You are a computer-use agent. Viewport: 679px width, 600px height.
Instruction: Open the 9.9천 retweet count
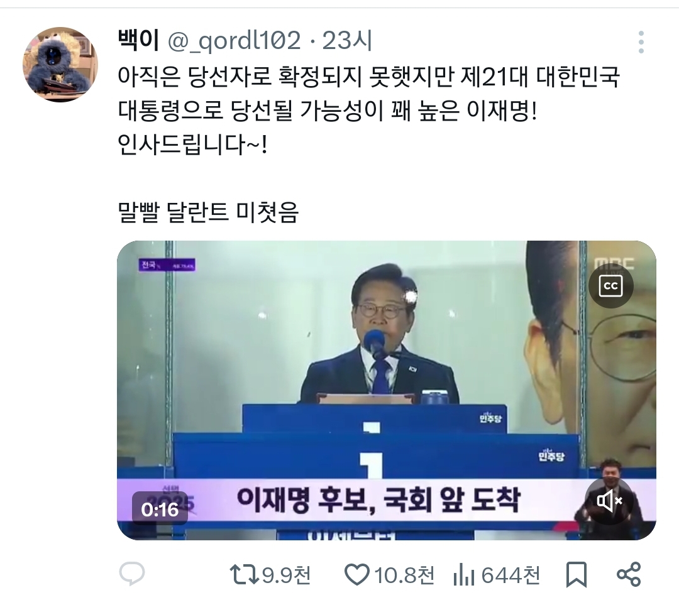pos(287,575)
